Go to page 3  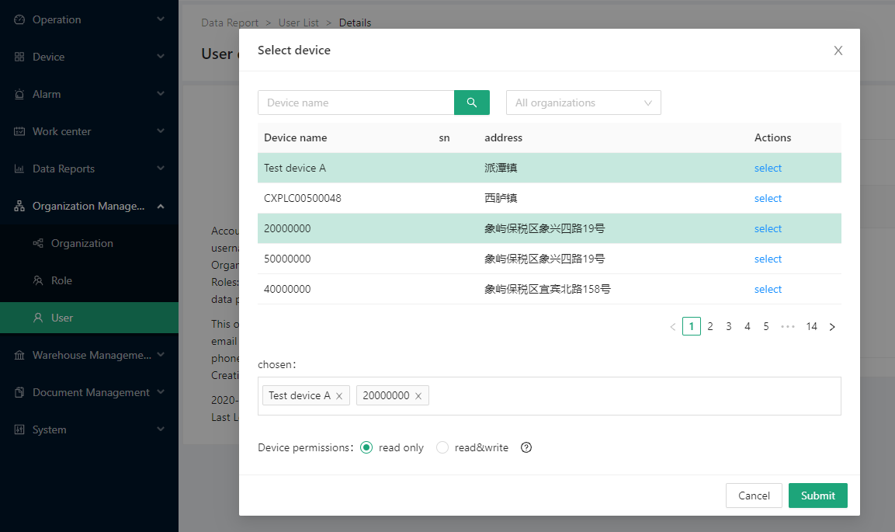(x=729, y=326)
